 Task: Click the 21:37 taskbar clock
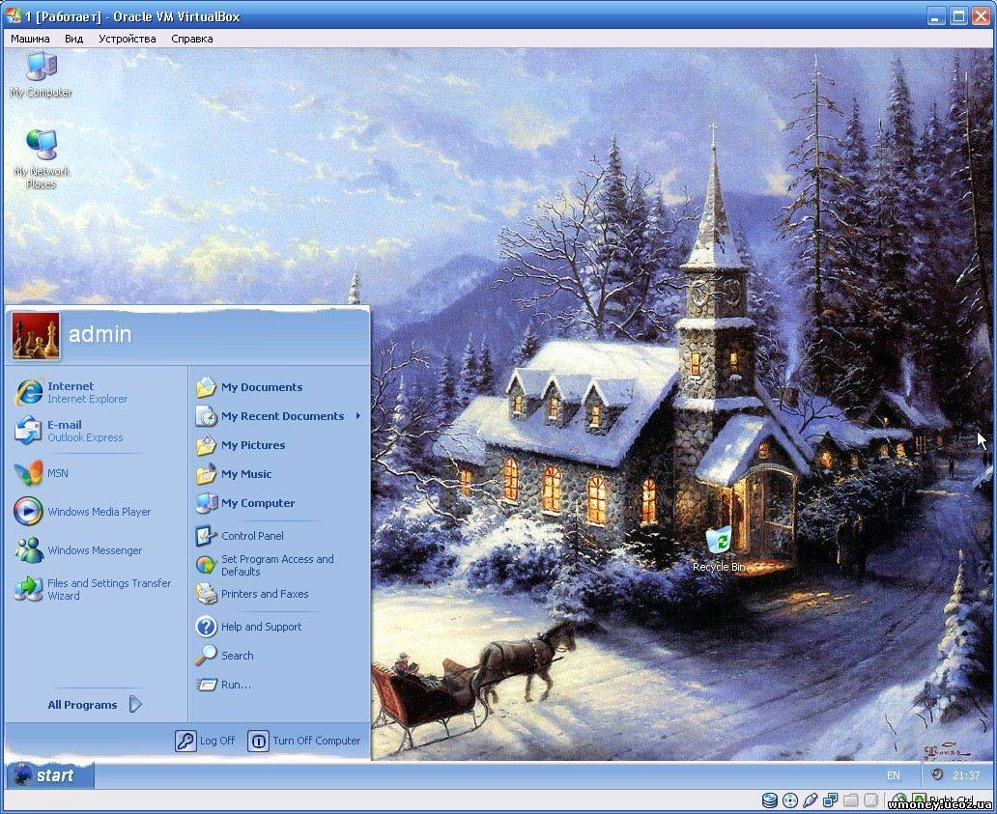[966, 775]
